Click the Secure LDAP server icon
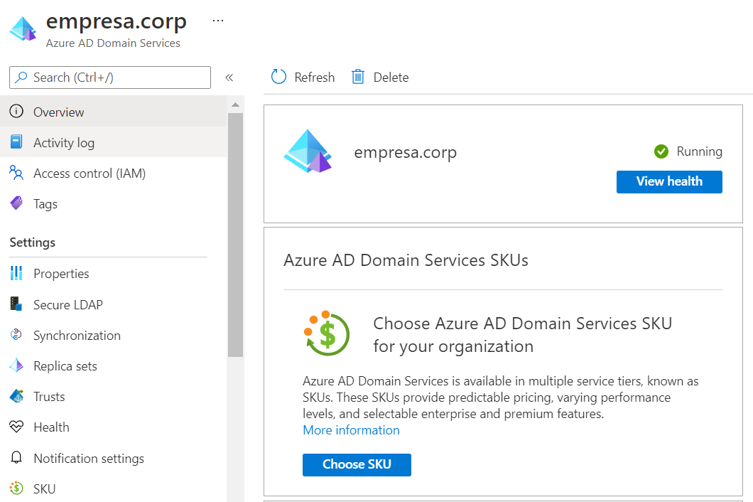Viewport: 753px width, 502px height. pos(16,304)
